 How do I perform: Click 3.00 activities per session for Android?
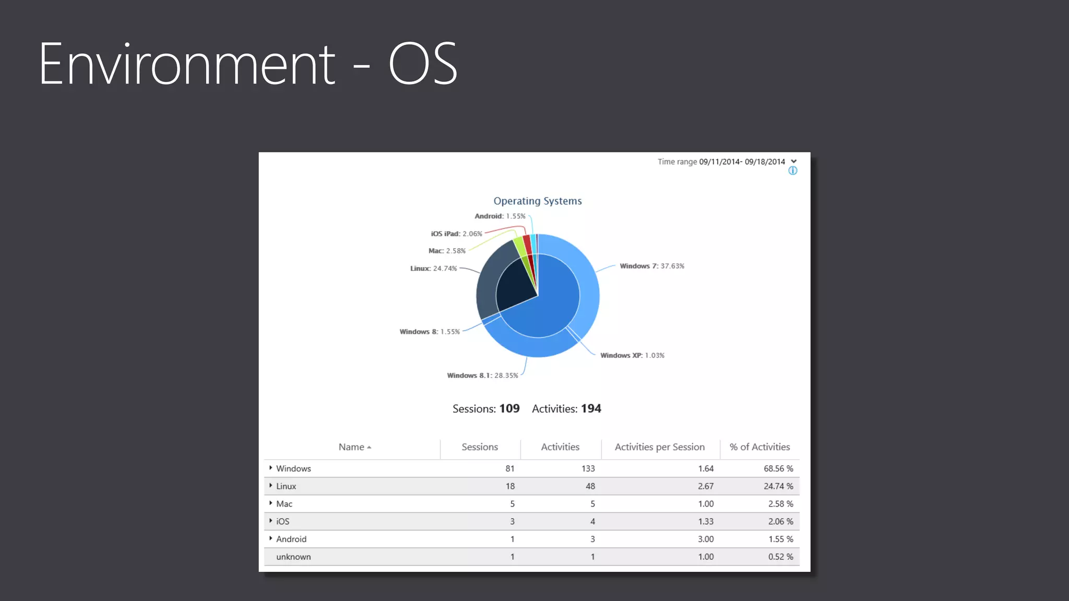[706, 539]
